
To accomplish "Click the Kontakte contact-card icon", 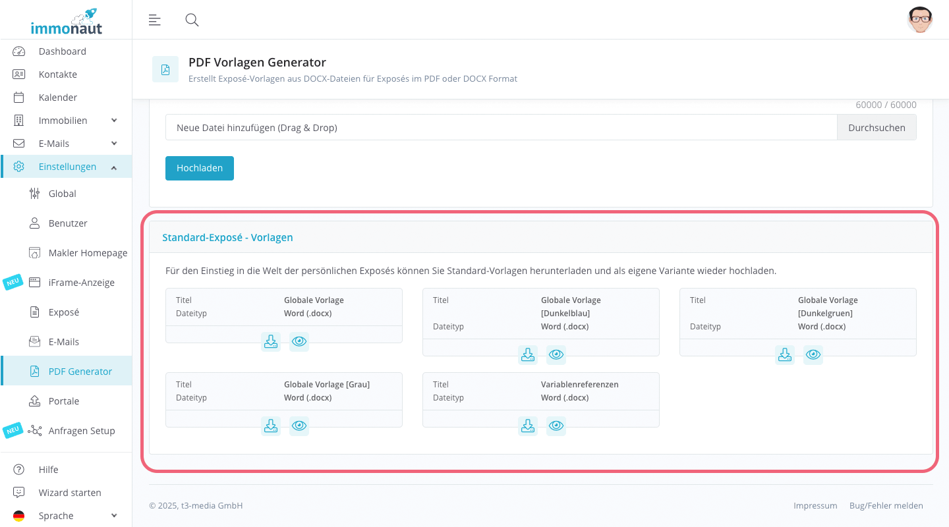I will point(19,74).
